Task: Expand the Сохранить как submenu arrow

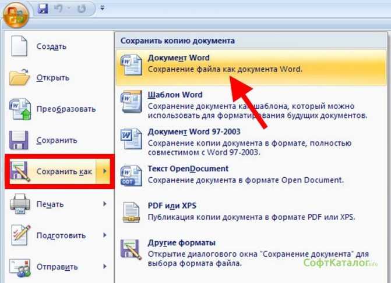Action: coord(105,171)
